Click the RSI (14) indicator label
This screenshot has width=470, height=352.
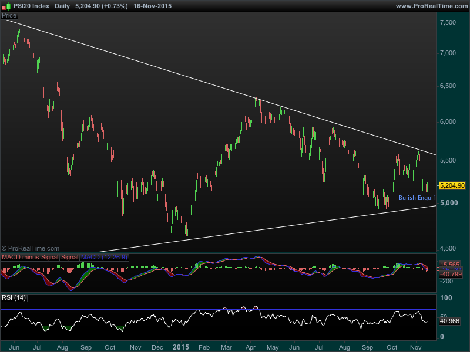pyautogui.click(x=14, y=298)
